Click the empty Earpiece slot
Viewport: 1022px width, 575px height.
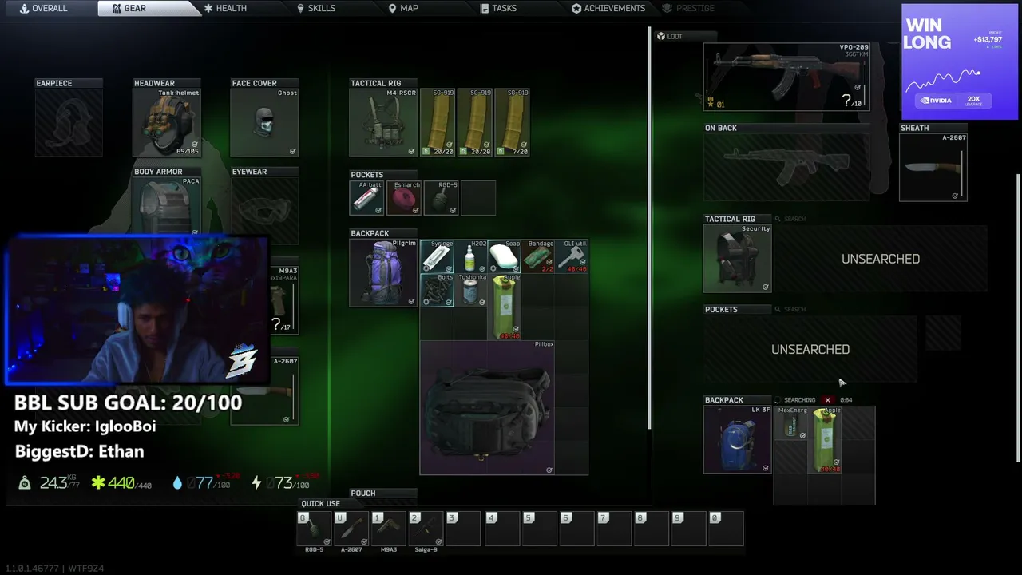69,122
